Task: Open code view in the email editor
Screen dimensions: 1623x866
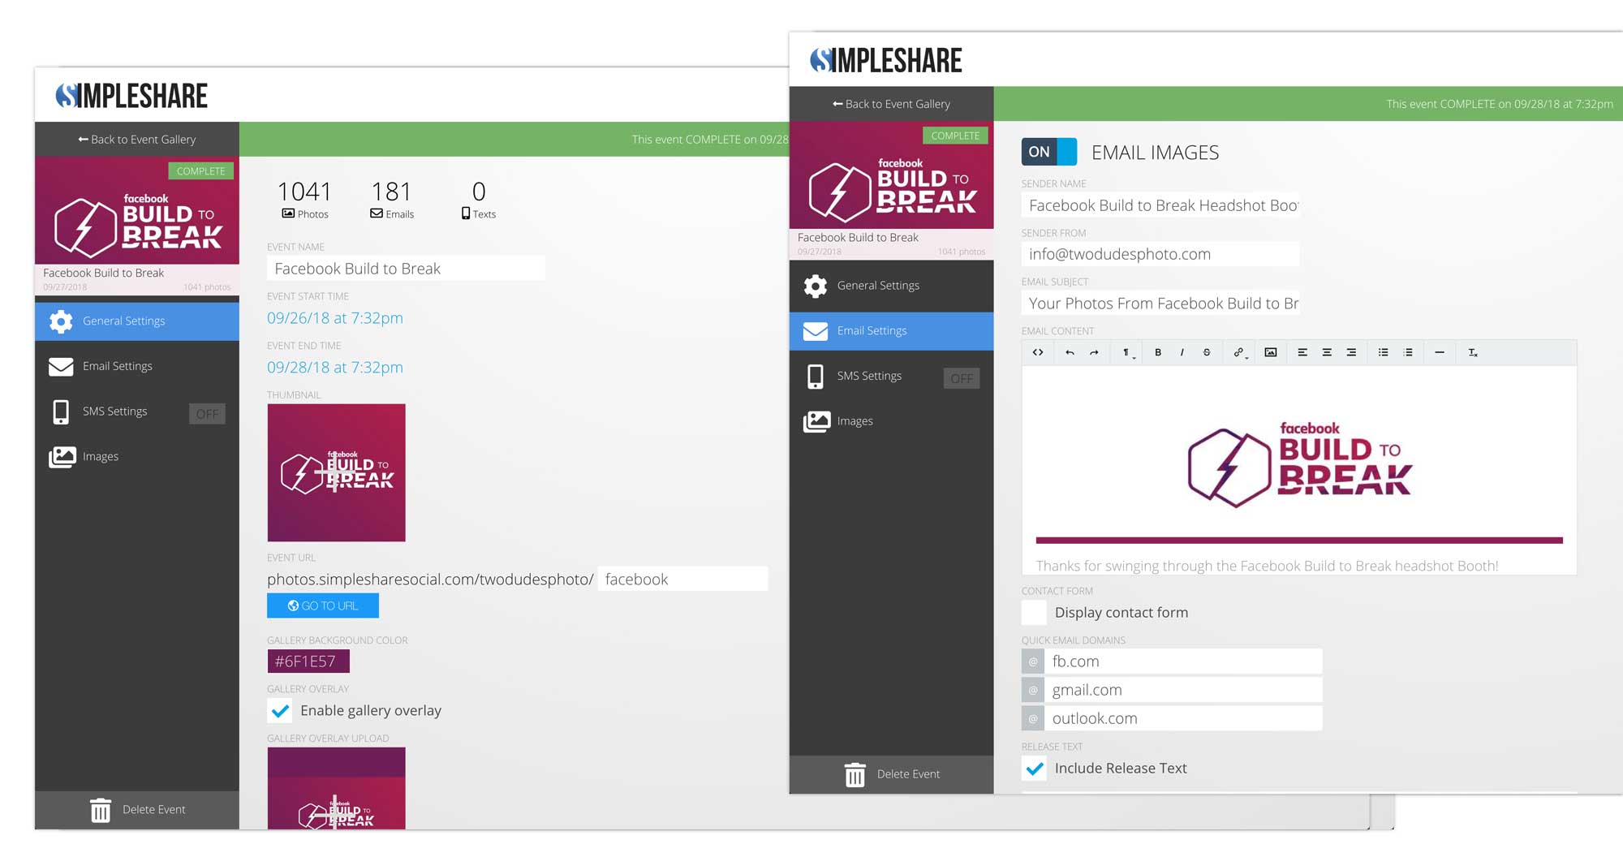Action: click(x=1037, y=352)
